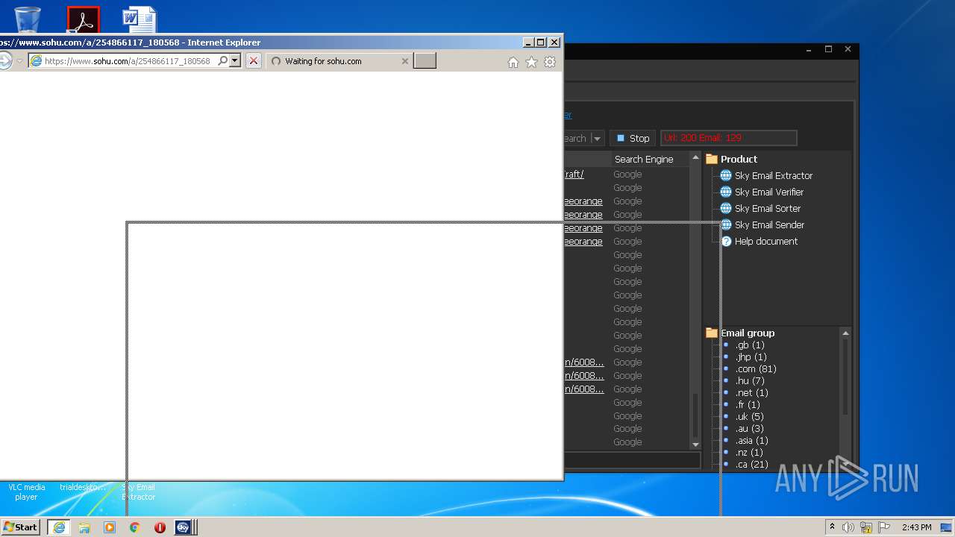Screen dimensions: 955x537
Task: Open Internet Explorer Tools gear icon
Action: [550, 62]
